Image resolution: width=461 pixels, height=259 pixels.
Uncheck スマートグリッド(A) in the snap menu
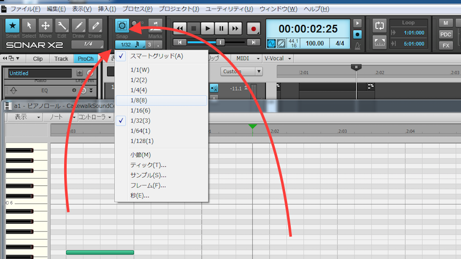point(156,56)
